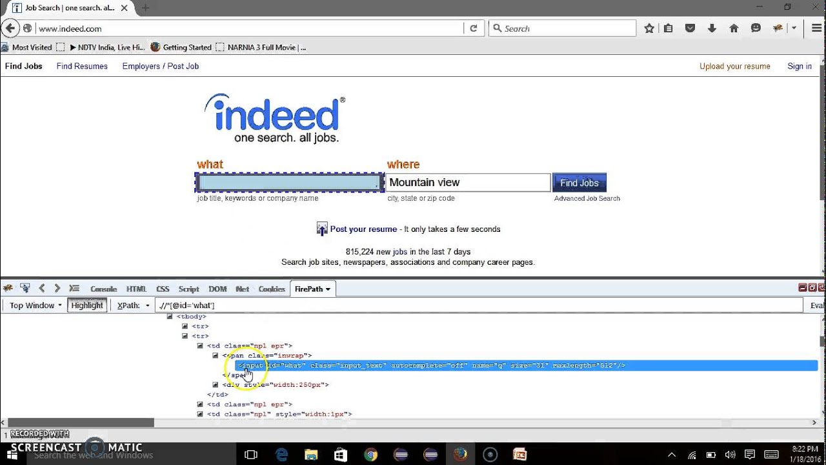The width and height of the screenshot is (826, 465).
Task: Click Post your resume link
Action: [363, 229]
